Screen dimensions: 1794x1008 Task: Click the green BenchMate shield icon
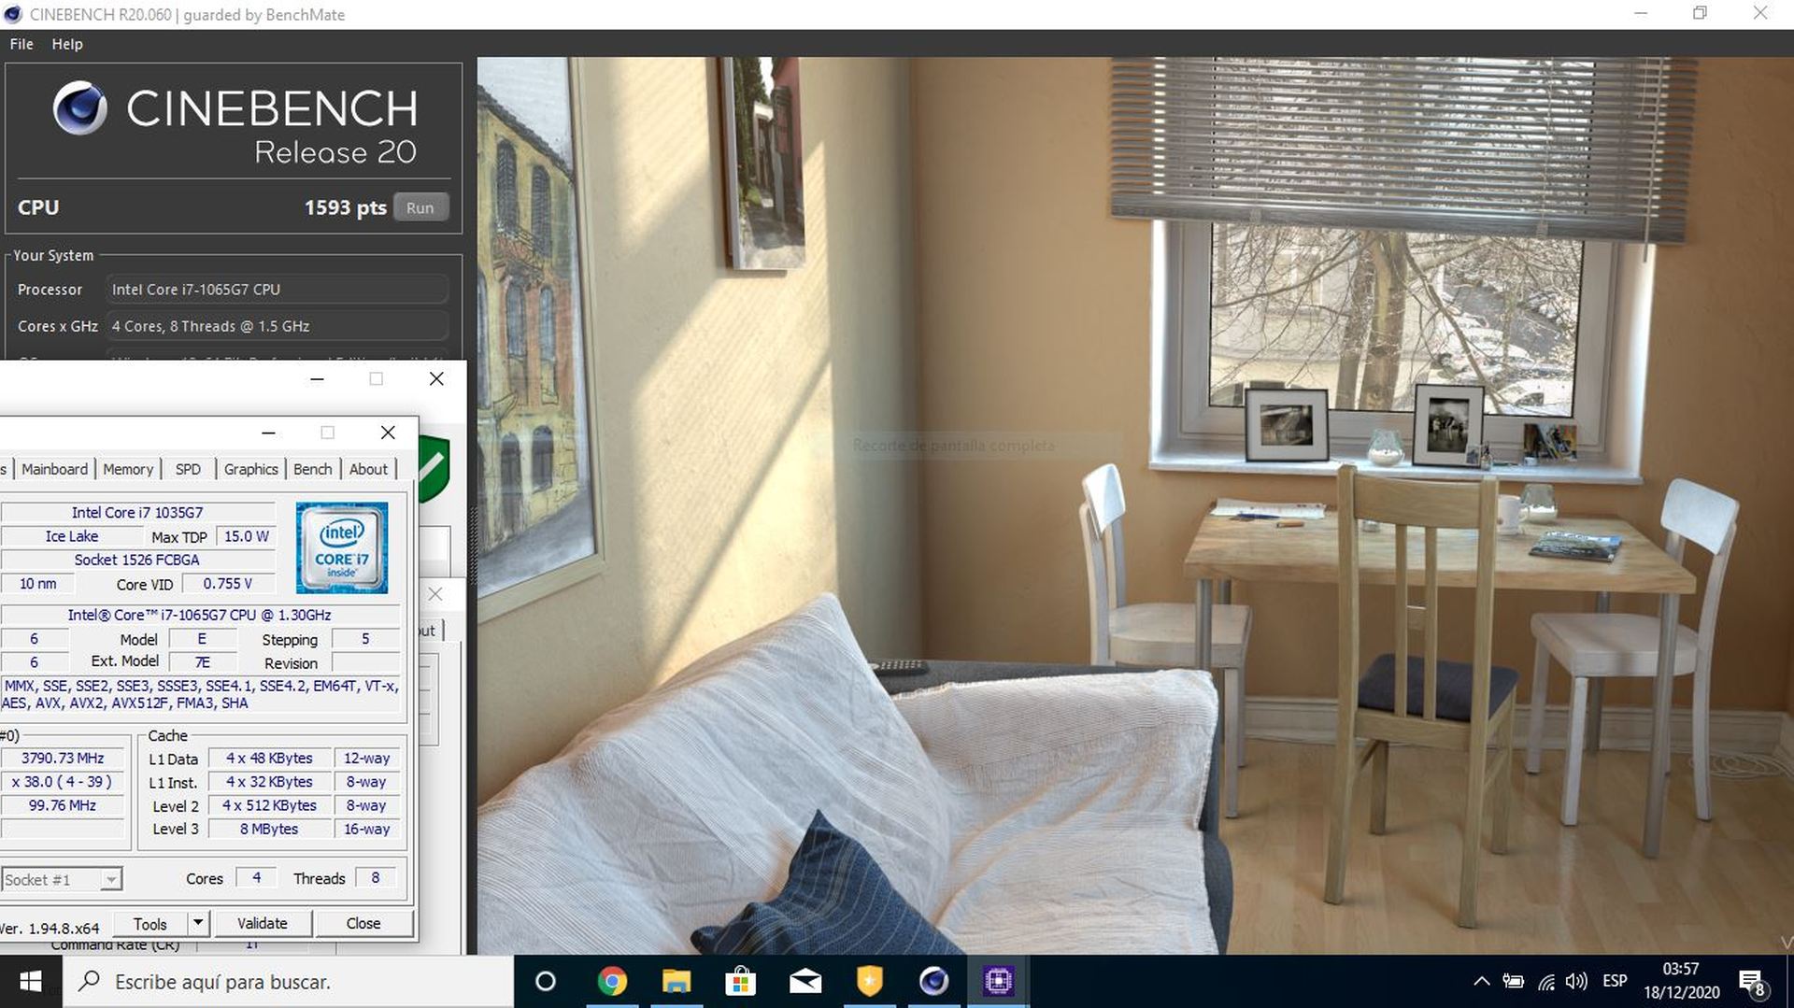[x=434, y=470]
